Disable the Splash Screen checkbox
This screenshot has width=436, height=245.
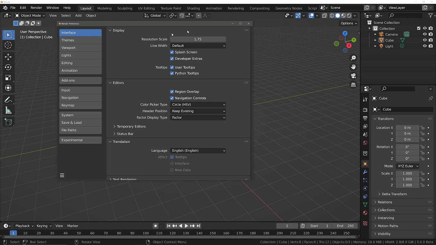click(172, 52)
